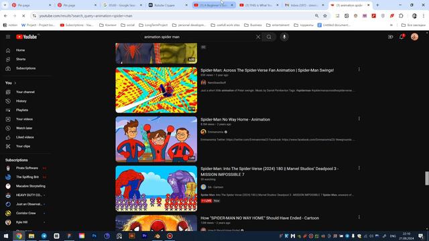This screenshot has width=429, height=241.
Task: Open Premiere Pro from the taskbar
Action: pyautogui.click(x=145, y=236)
